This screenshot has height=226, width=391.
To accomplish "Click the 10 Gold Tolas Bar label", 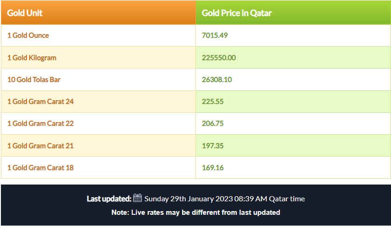I will (34, 80).
